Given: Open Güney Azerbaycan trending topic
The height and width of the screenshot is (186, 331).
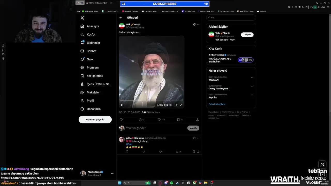Looking at the screenshot, I should 218,89.
